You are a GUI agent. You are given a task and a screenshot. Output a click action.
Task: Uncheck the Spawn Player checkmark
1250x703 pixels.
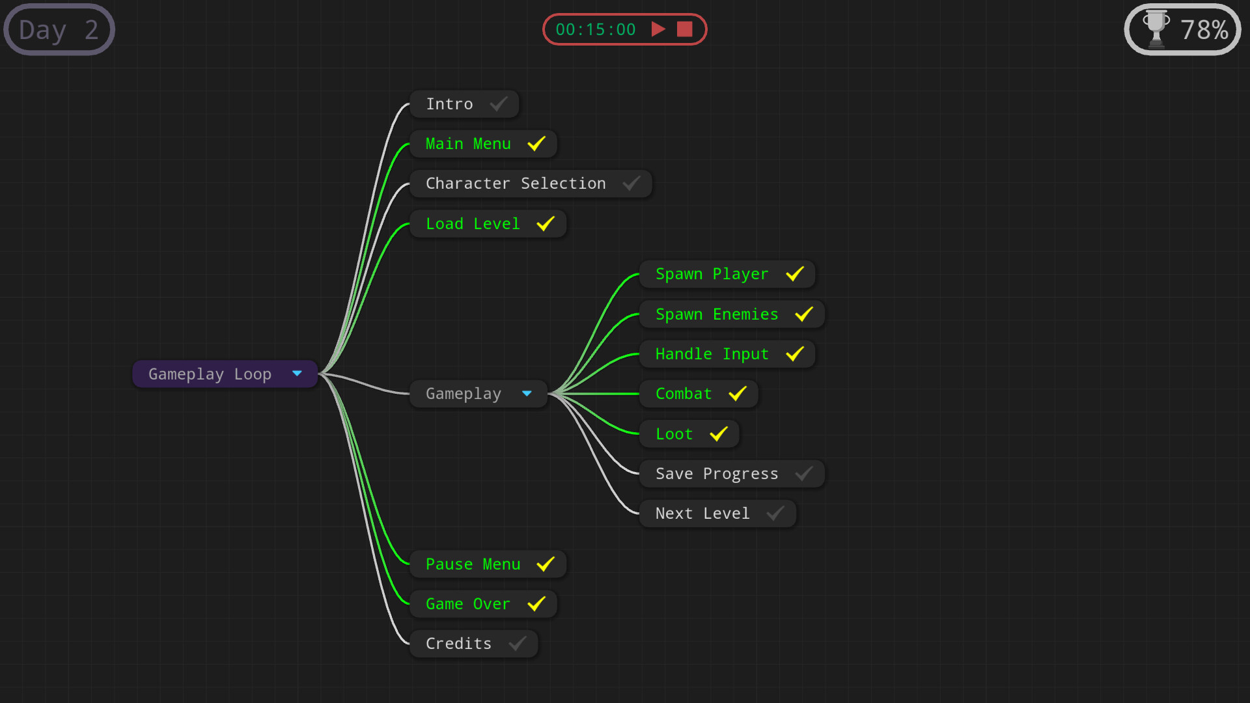coord(795,274)
